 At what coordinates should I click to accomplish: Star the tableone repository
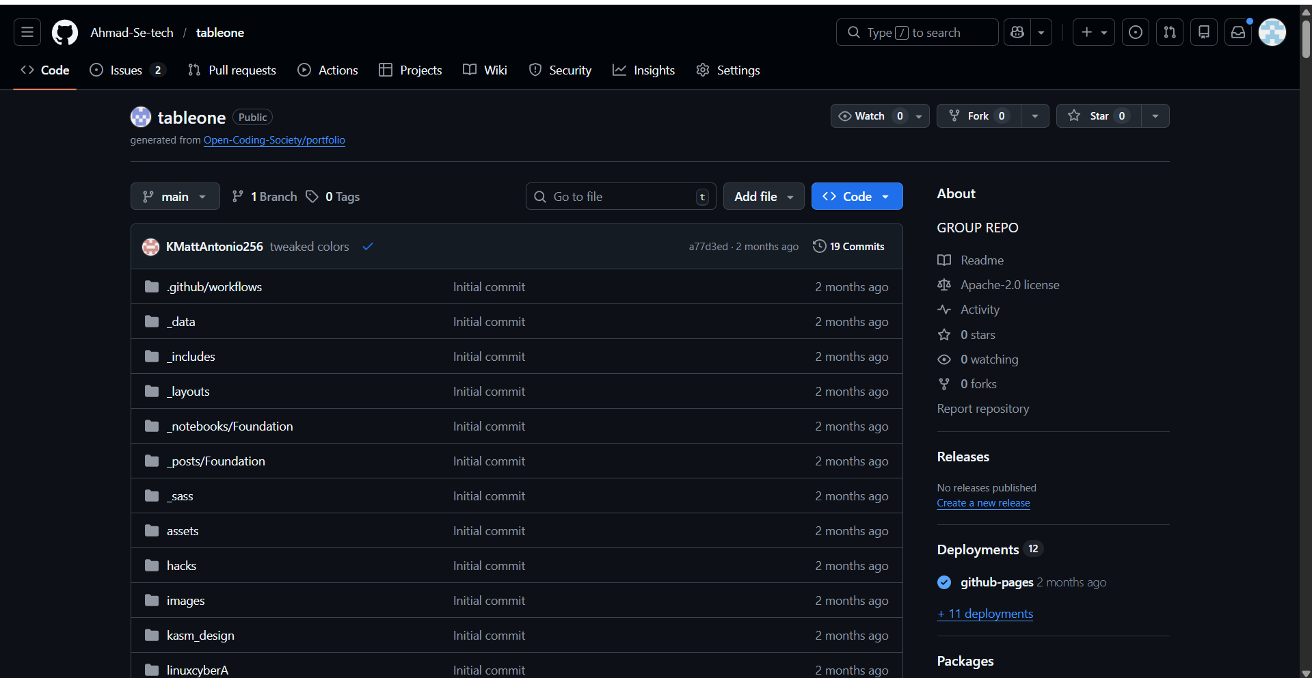(x=1098, y=116)
